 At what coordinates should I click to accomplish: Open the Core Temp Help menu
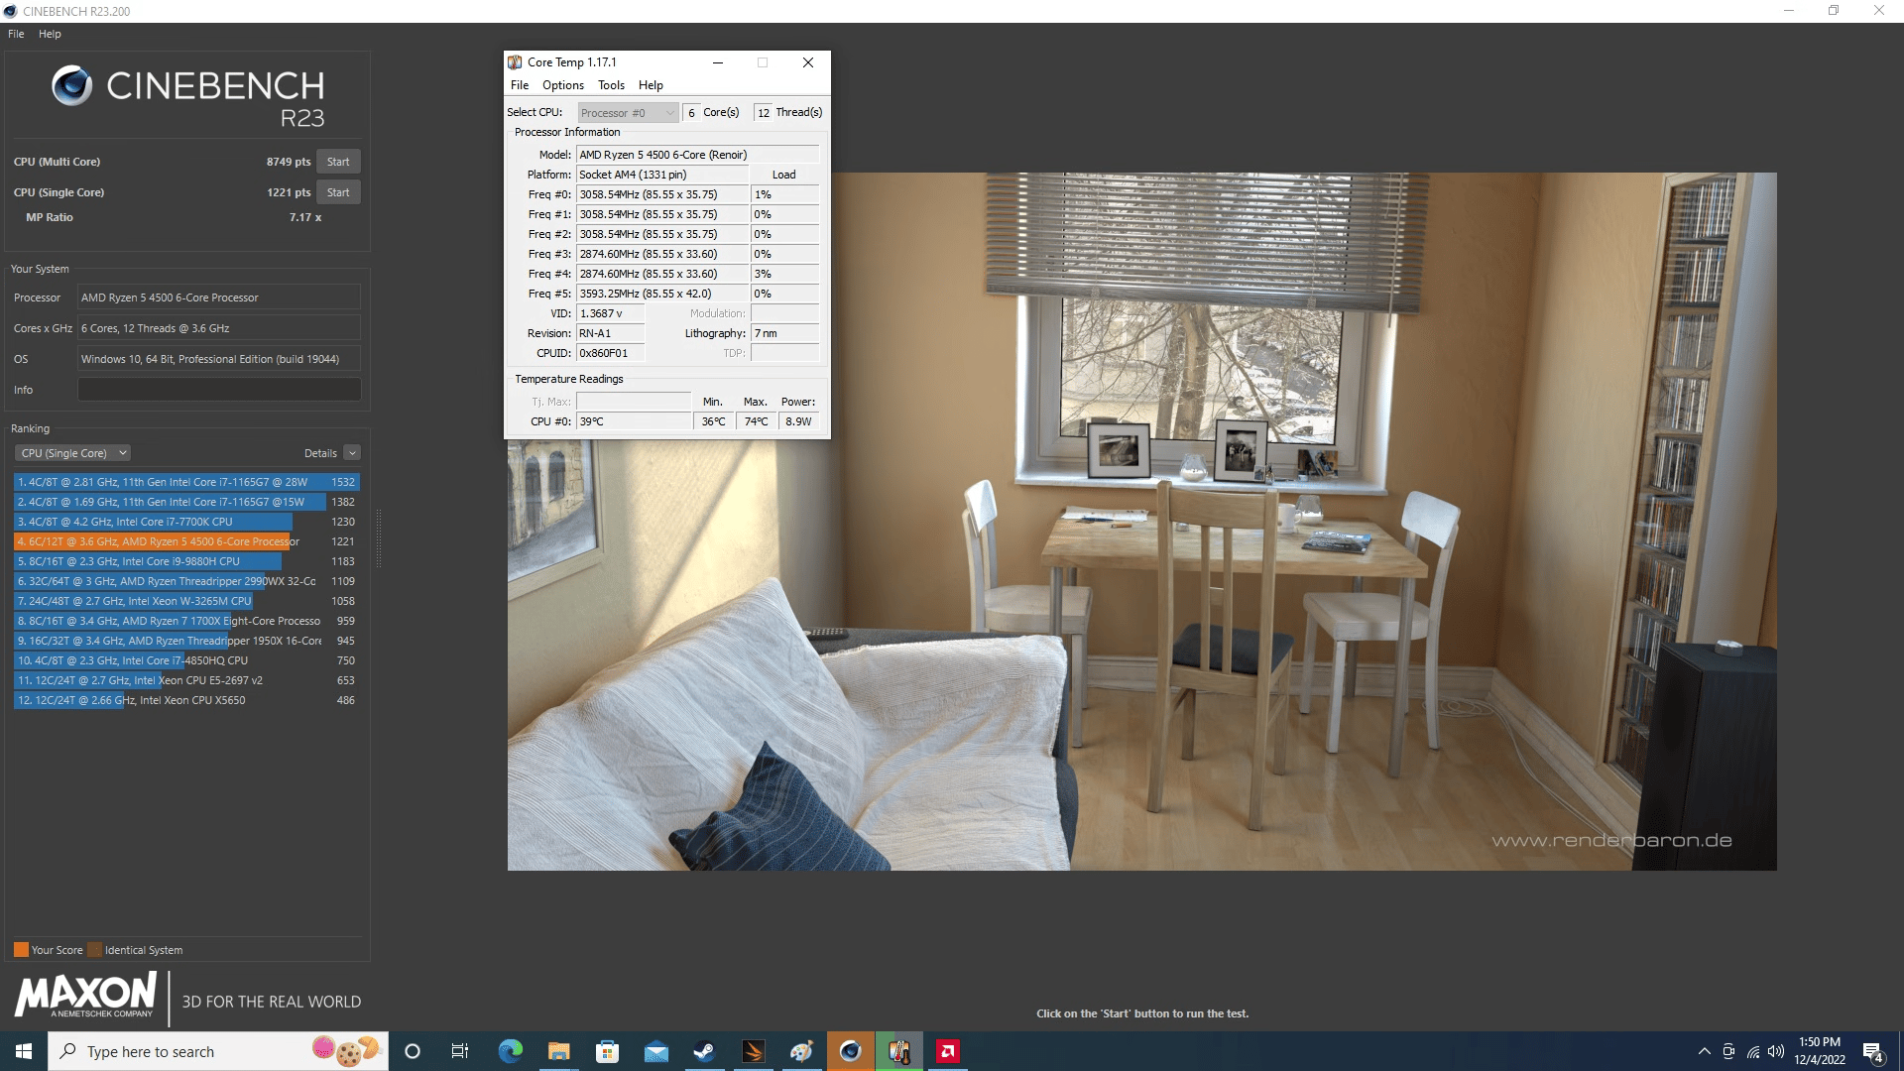tap(651, 85)
